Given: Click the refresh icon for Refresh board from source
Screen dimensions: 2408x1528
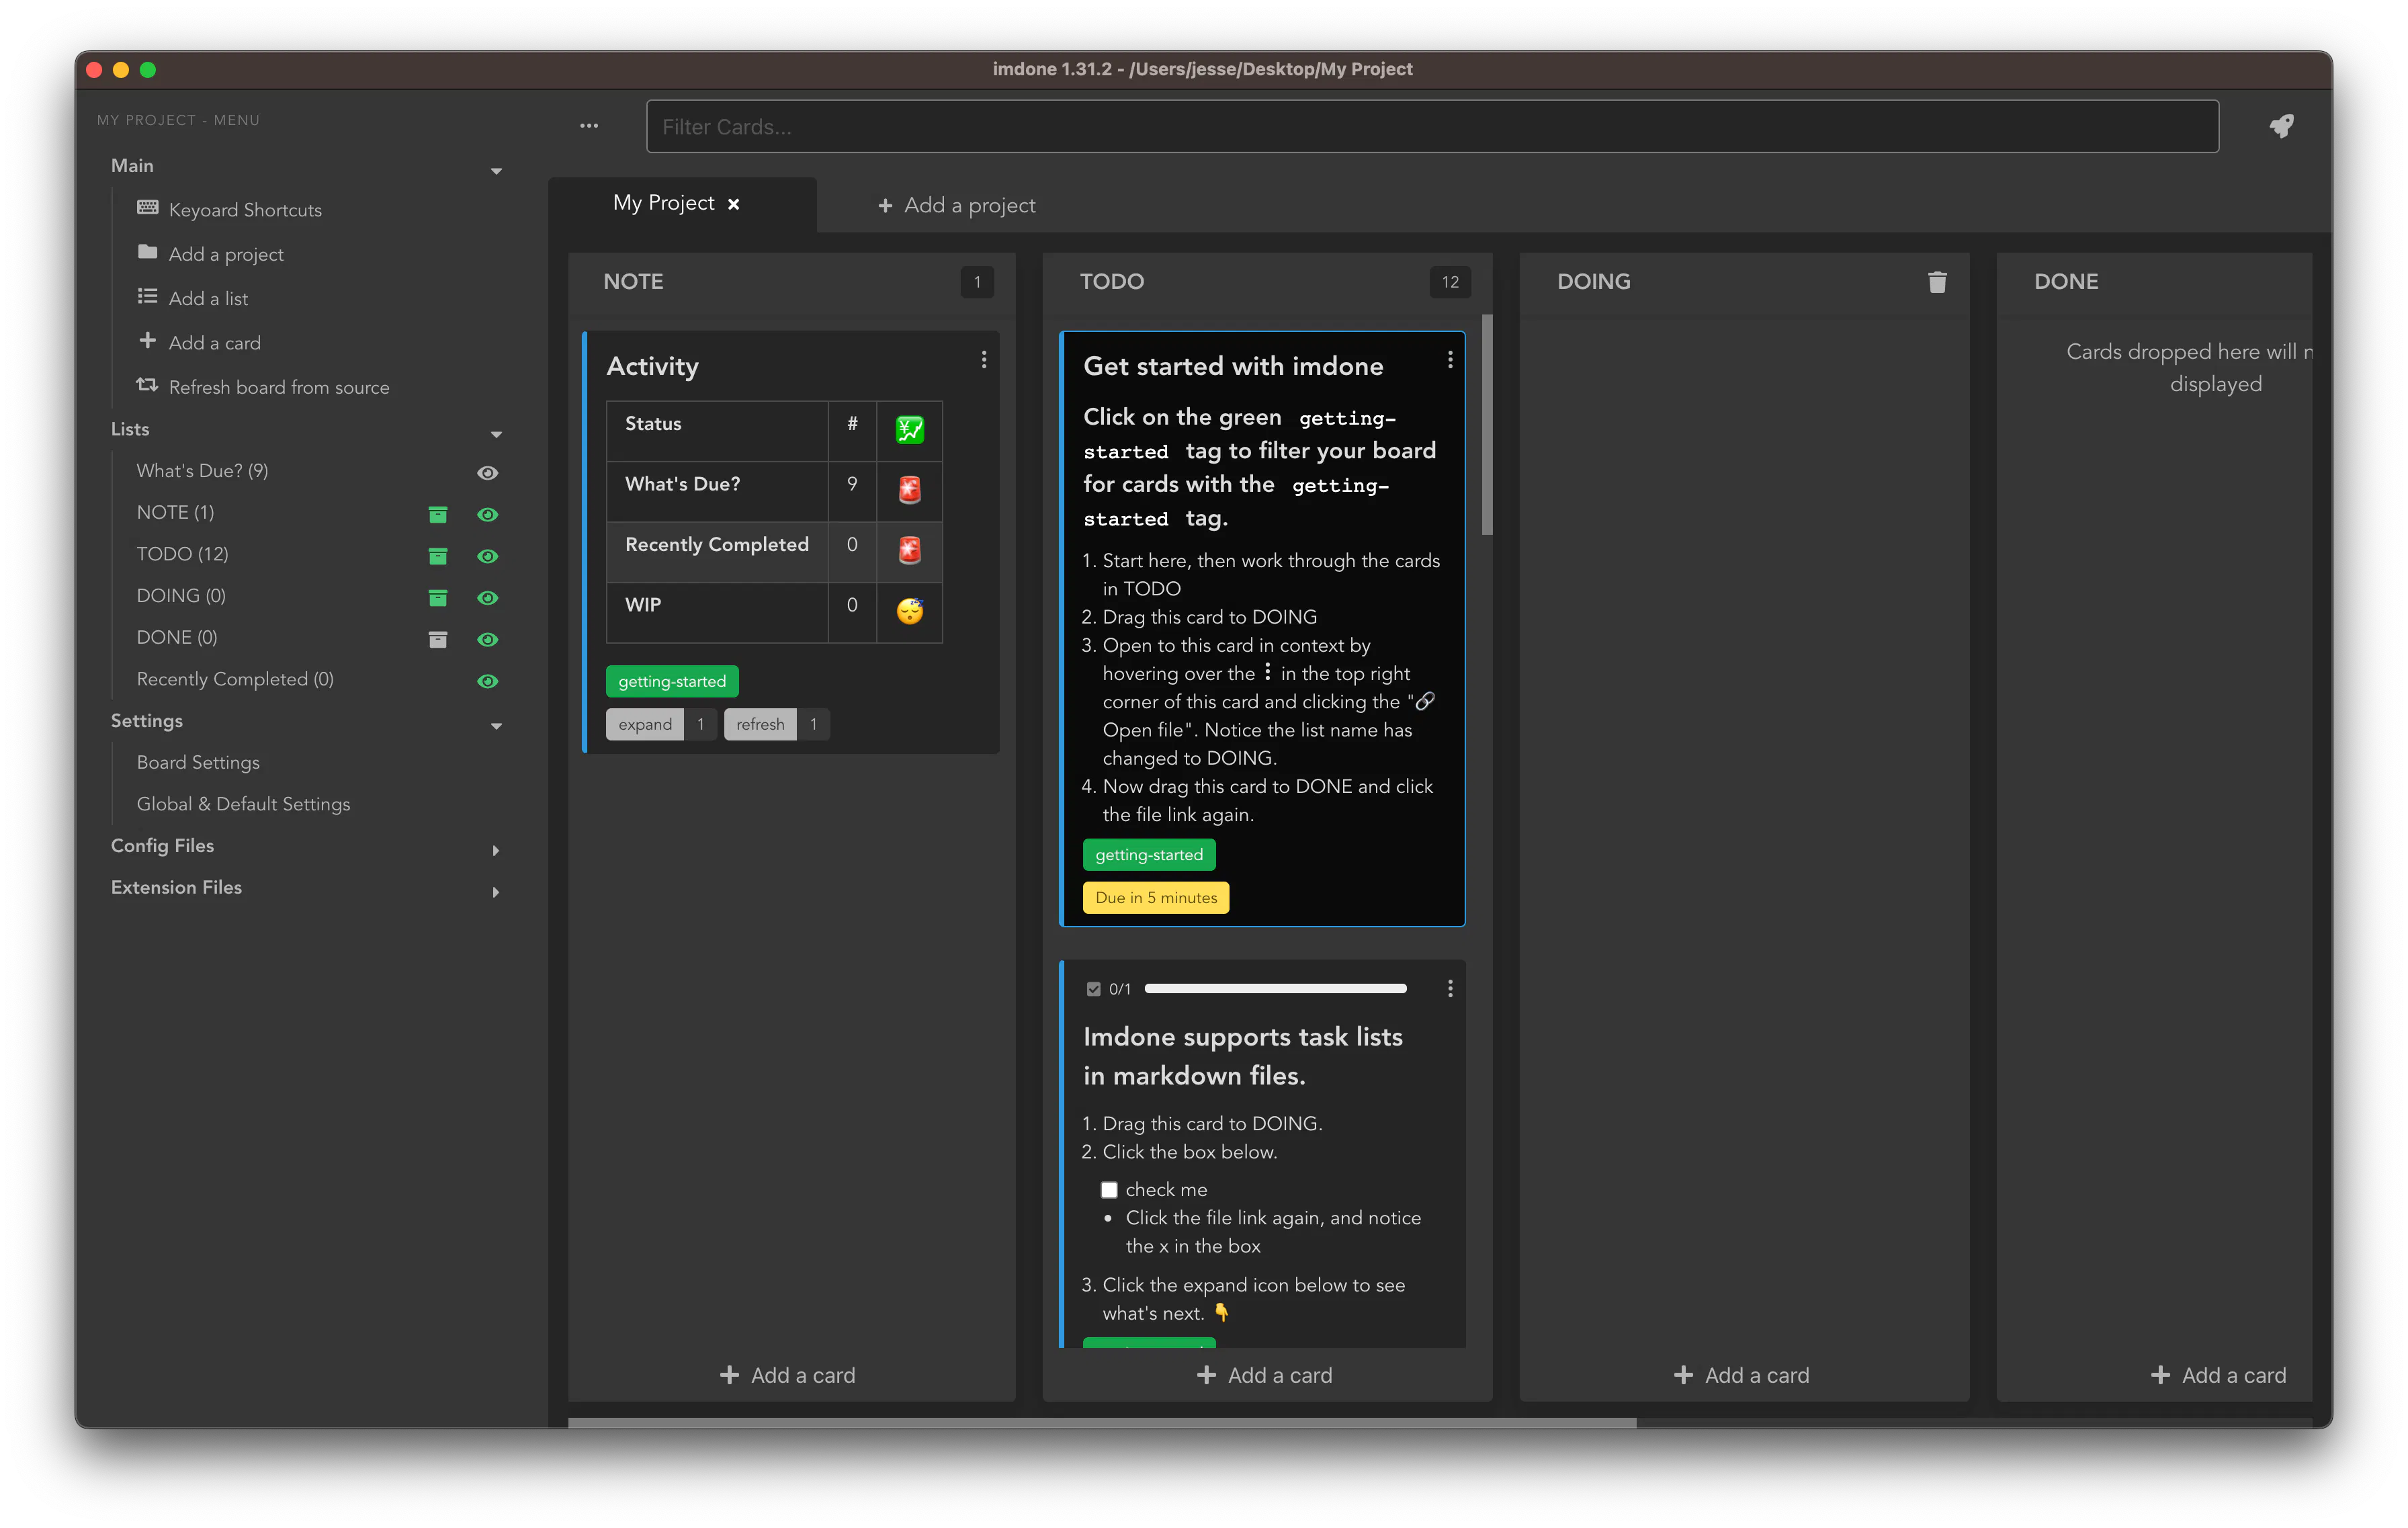Looking at the screenshot, I should [147, 385].
